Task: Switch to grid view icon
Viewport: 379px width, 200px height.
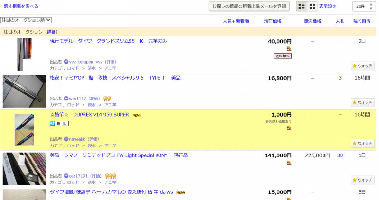Action: [312, 6]
